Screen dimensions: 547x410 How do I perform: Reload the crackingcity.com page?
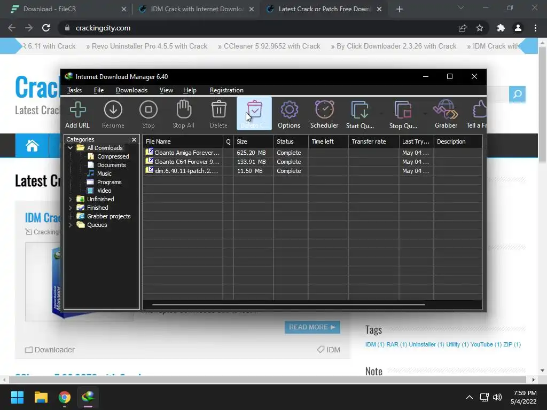(x=46, y=28)
